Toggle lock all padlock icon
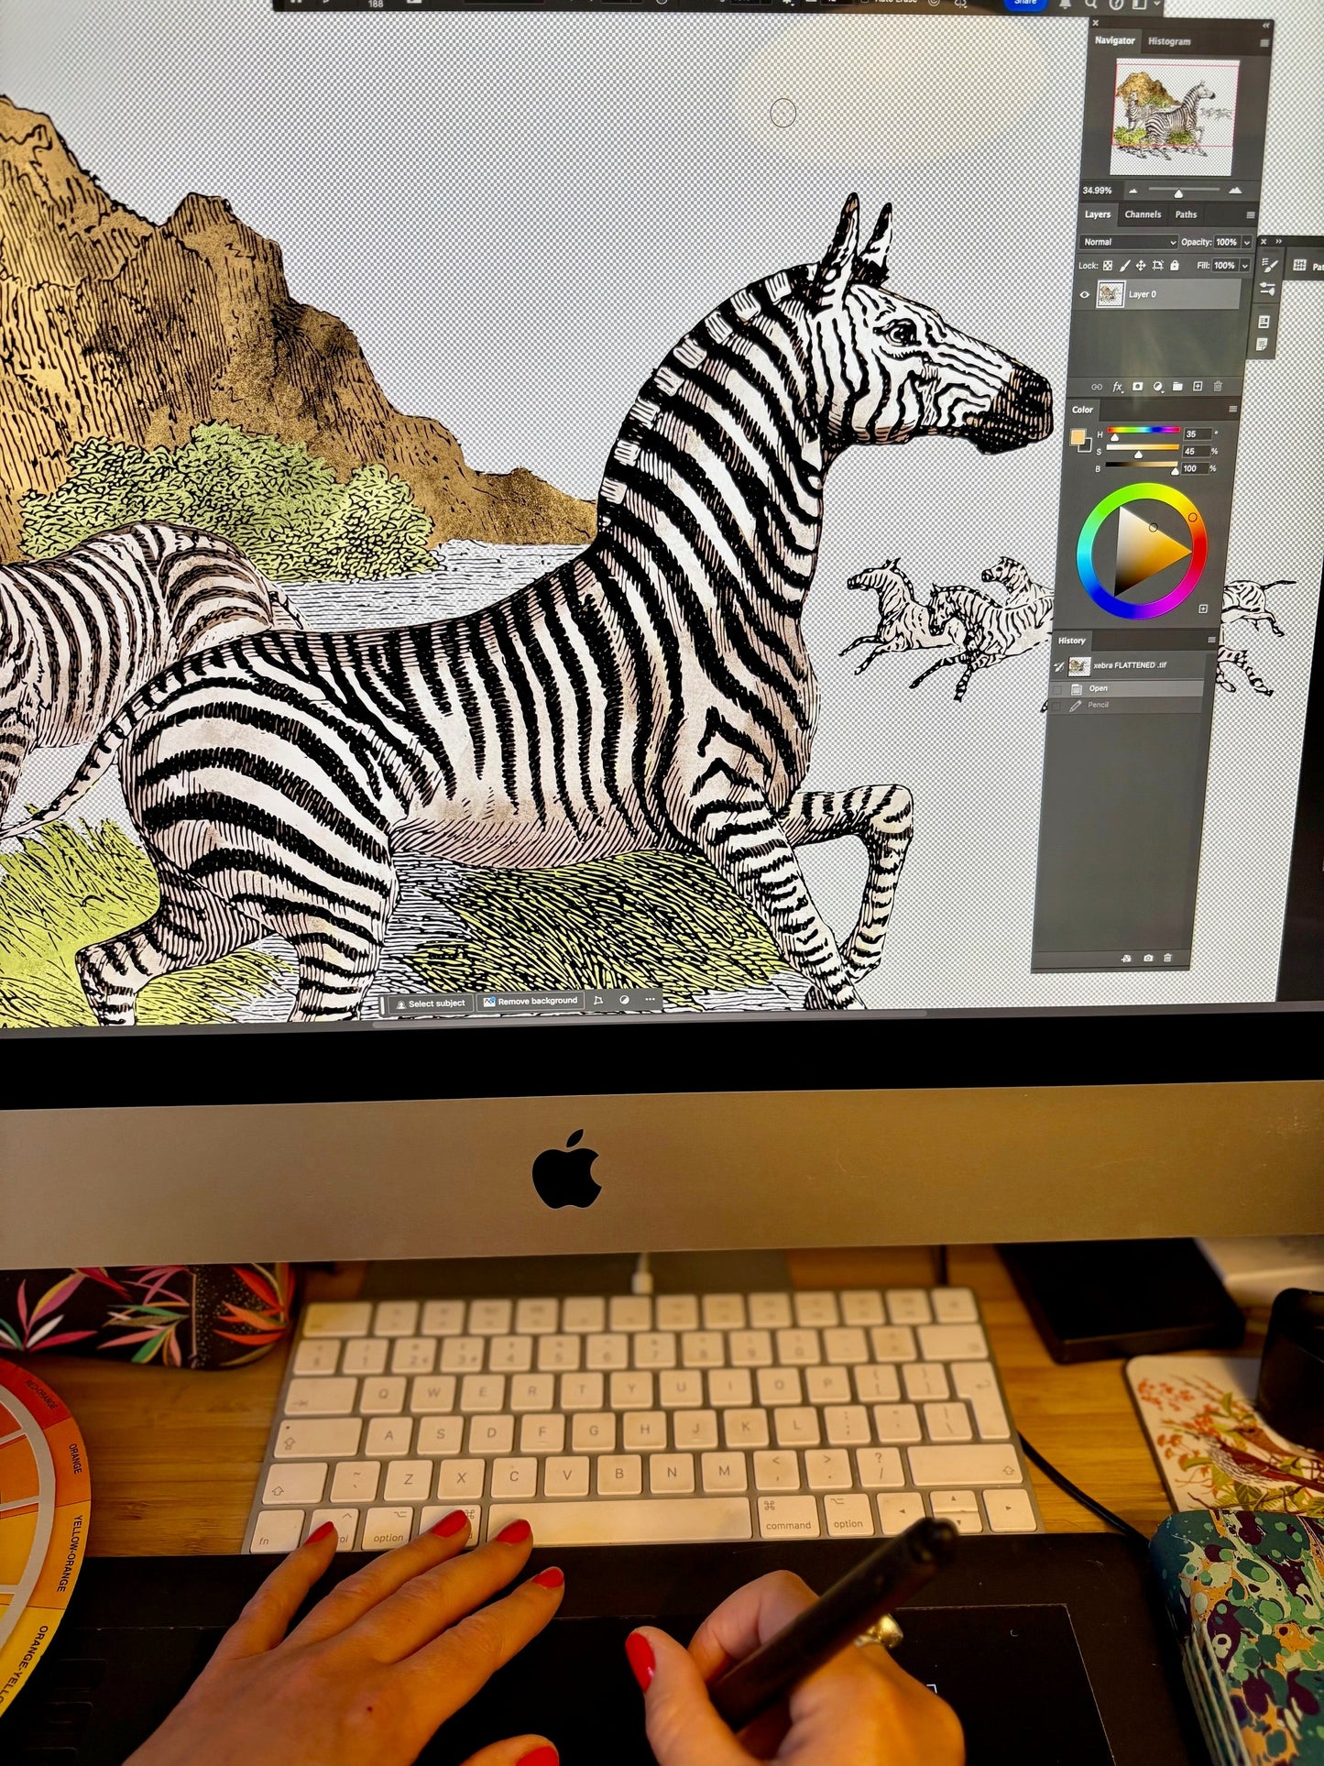 1175,266
